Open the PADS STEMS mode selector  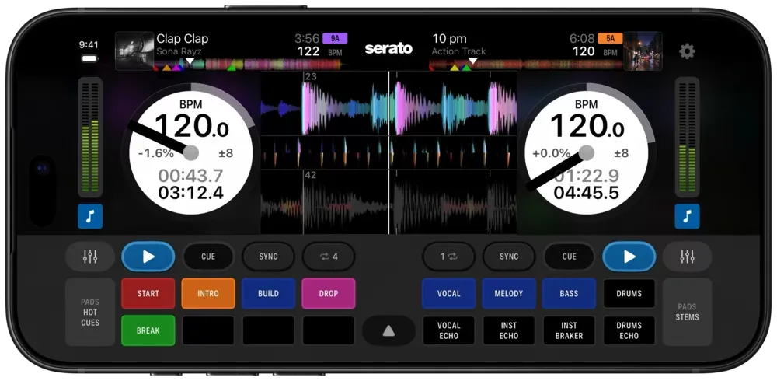[687, 312]
